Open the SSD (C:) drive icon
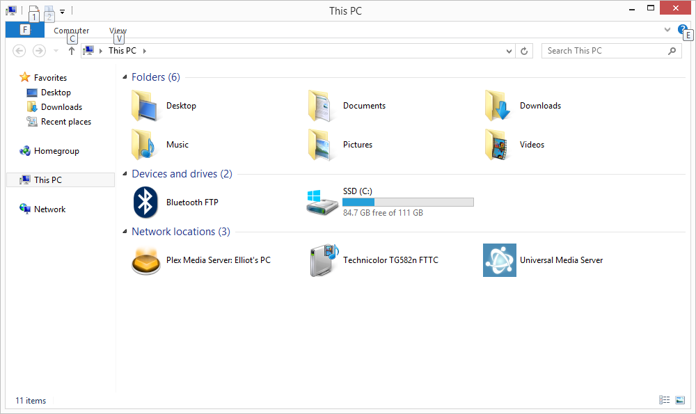 pos(323,202)
